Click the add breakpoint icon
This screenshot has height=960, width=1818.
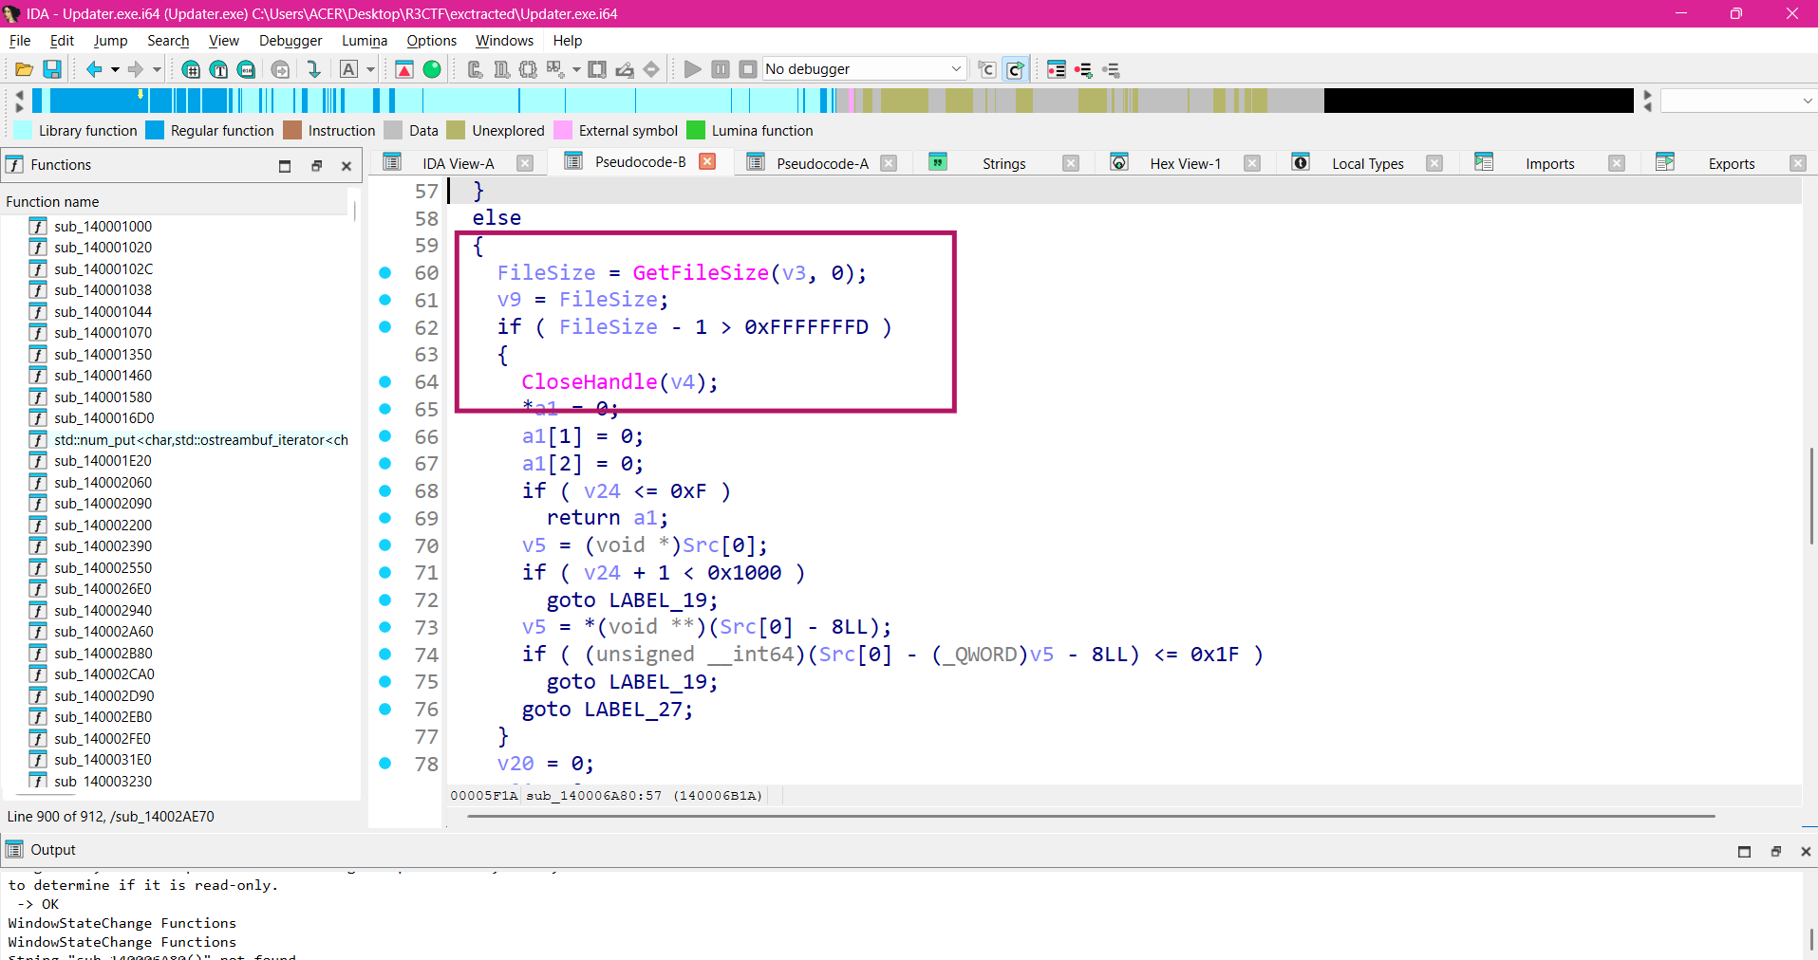pos(1083,69)
